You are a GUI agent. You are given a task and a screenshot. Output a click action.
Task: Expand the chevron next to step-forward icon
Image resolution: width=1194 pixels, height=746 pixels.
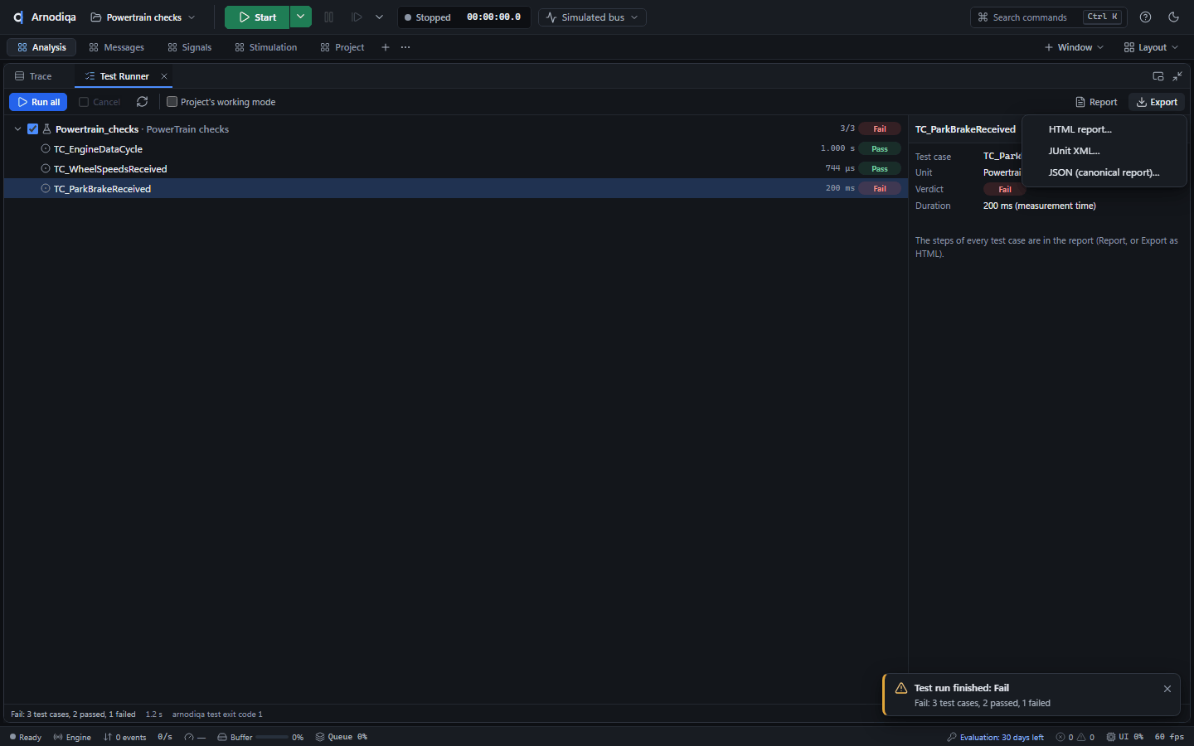pos(379,17)
